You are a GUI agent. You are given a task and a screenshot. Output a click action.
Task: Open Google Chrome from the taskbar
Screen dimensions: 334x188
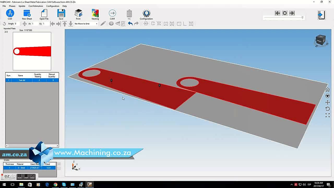tap(55, 185)
